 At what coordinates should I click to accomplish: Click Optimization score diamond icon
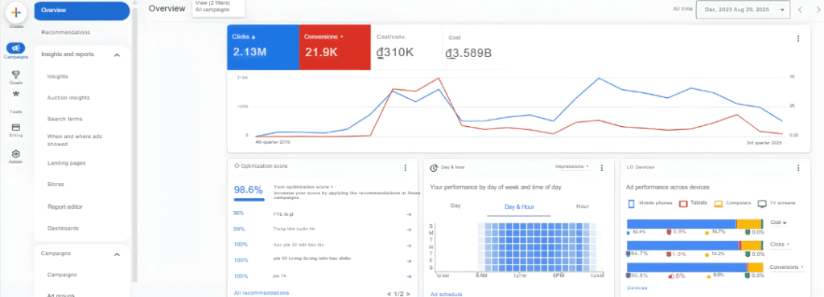[x=237, y=166]
